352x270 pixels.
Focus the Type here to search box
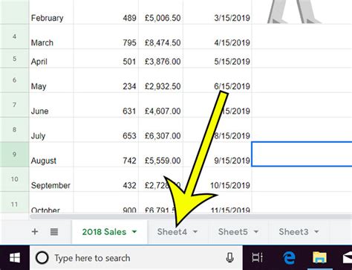[x=136, y=258]
